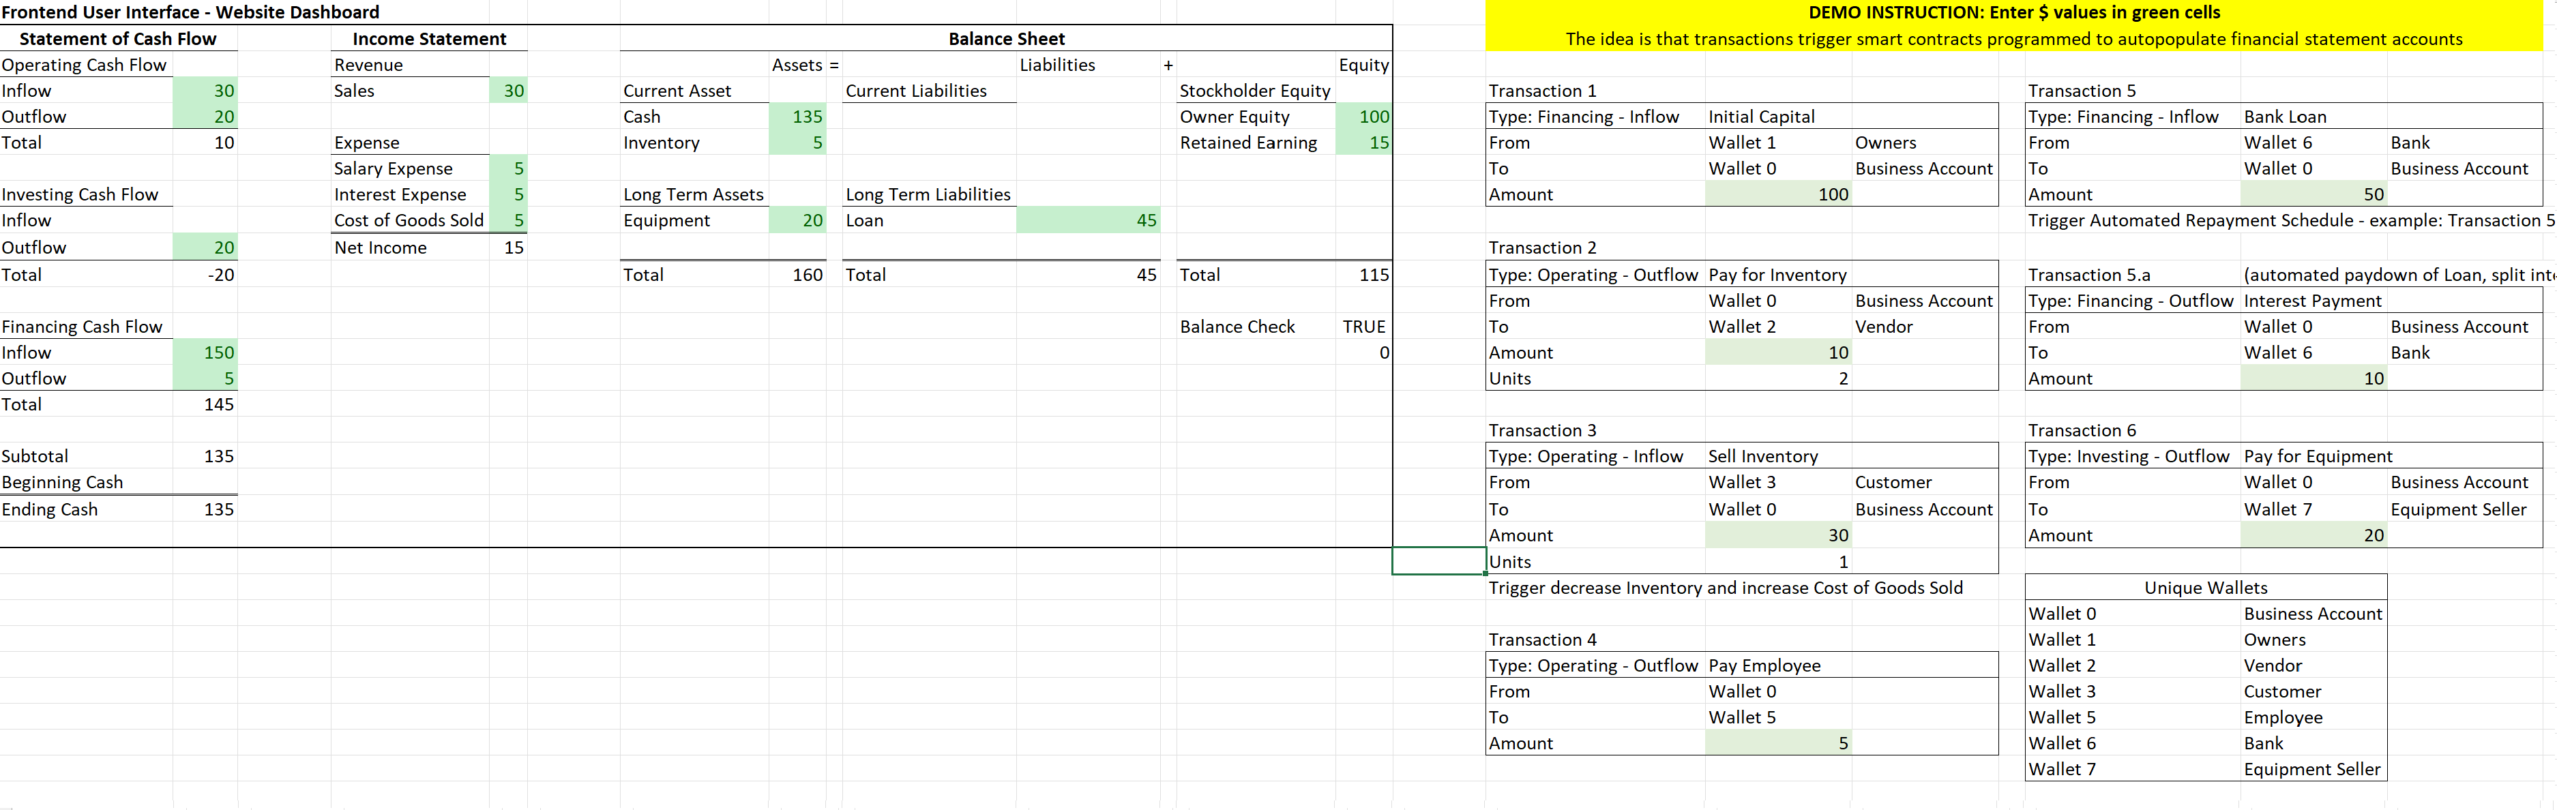This screenshot has height=810, width=2557.
Task: Click the Cash value cell showing 135
Action: [797, 117]
